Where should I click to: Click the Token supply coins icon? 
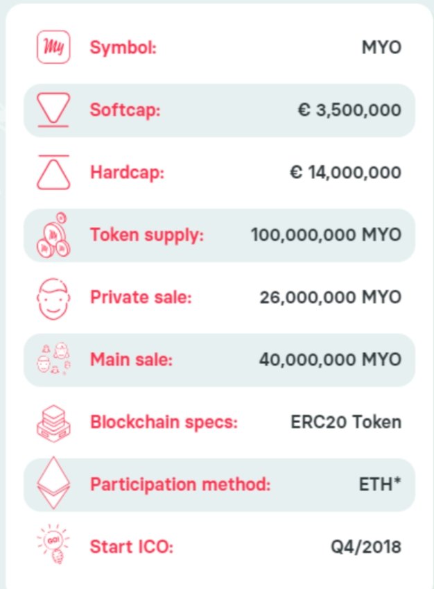53,235
